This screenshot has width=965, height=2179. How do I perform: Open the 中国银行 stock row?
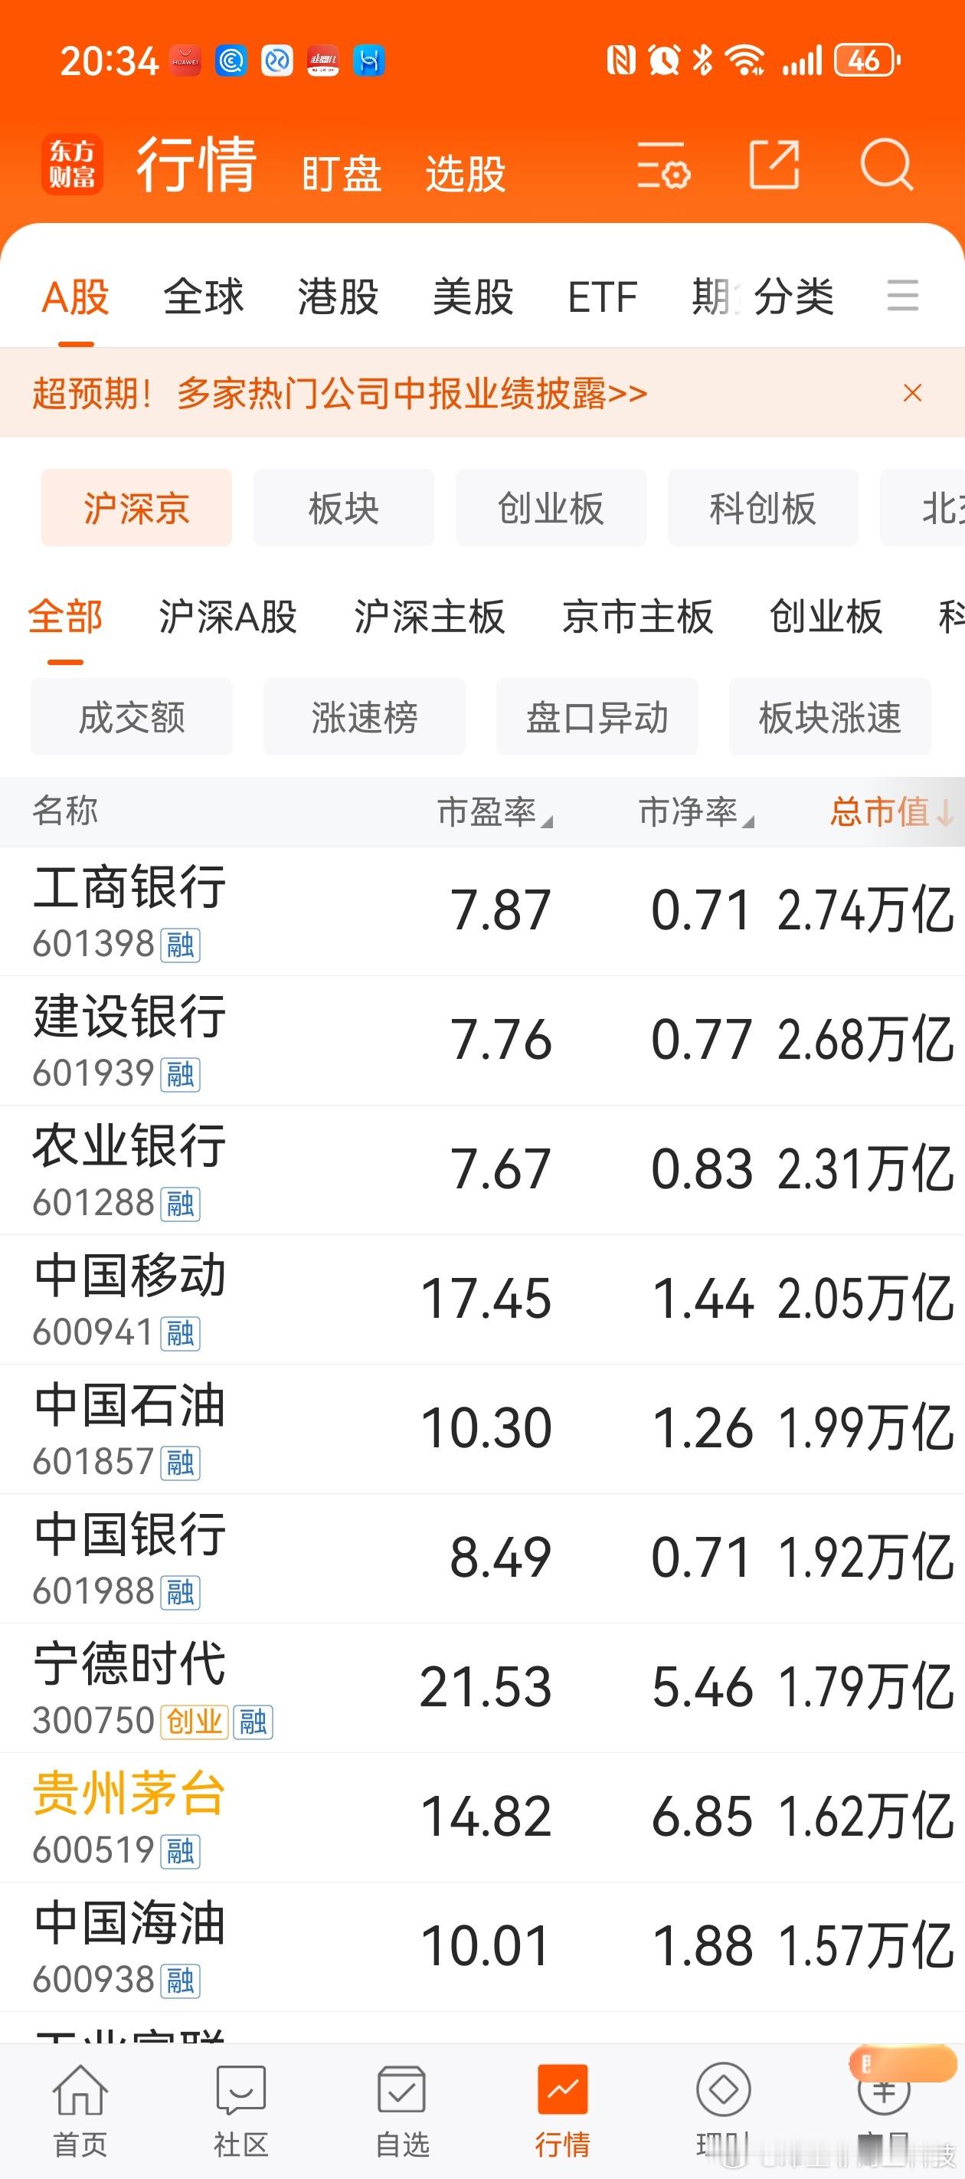coord(482,1558)
